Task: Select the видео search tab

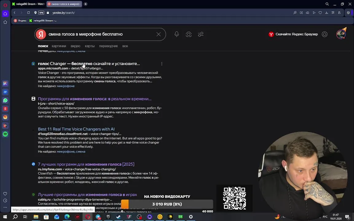Action: point(75,46)
